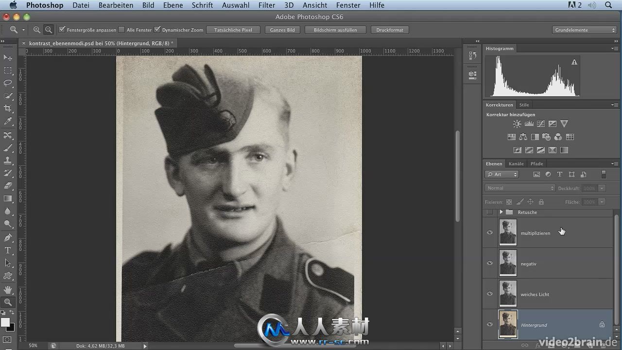This screenshot has height=350, width=622.
Task: Swap foreground and background colors
Action: [x=12, y=313]
